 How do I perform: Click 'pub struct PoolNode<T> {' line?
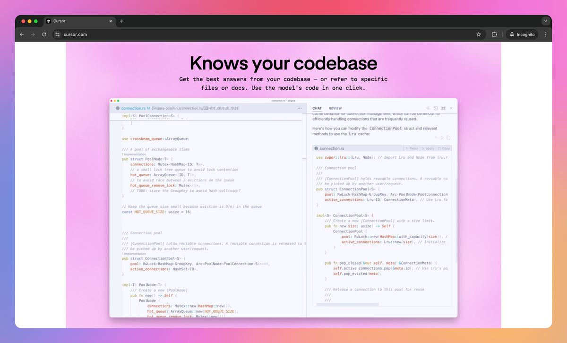tap(148, 159)
